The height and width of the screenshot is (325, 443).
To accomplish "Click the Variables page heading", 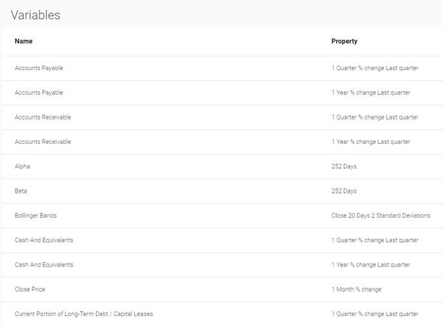I will 35,15.
